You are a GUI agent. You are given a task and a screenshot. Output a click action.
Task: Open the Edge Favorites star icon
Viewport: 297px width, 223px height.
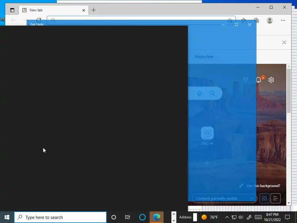244,20
